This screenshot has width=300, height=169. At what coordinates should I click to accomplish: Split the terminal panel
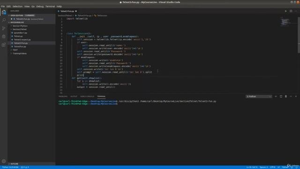pyautogui.click(x=281, y=96)
